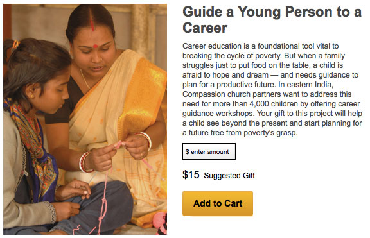Select the $15 suggested amount text

pos(191,175)
